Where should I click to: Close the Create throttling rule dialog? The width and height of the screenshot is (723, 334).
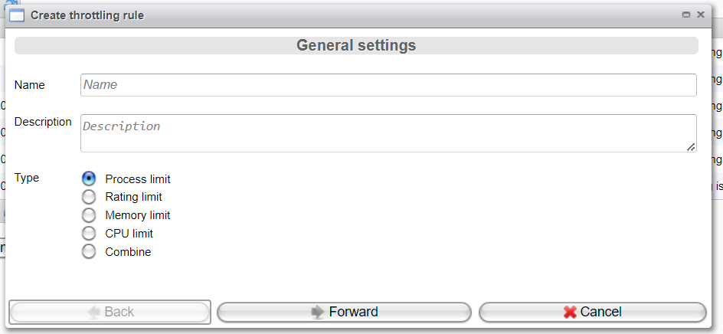701,15
